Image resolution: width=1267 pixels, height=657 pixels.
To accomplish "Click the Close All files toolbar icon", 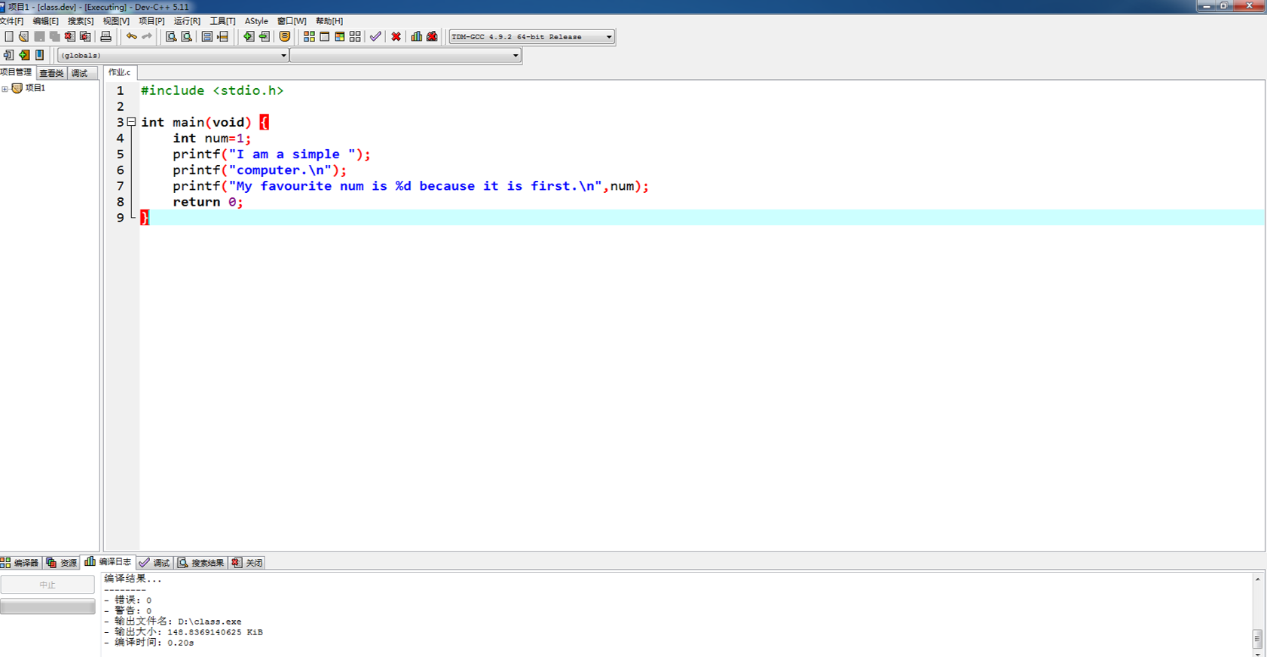I will pyautogui.click(x=85, y=36).
